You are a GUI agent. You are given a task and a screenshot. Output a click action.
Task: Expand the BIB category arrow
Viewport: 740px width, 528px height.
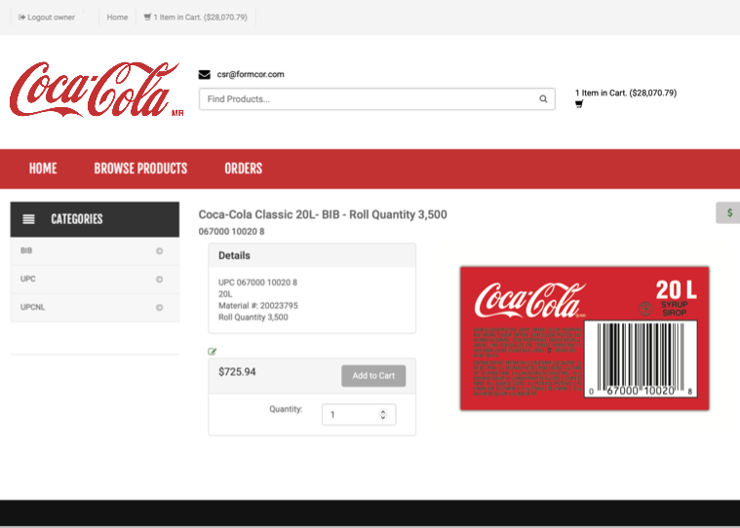[x=159, y=251]
